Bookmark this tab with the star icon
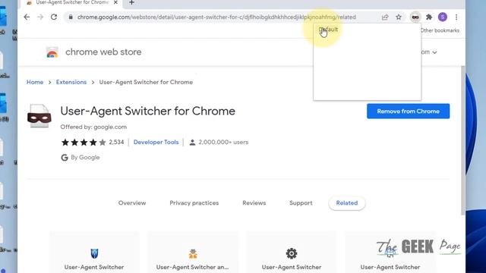This screenshot has height=273, width=486. [399, 17]
